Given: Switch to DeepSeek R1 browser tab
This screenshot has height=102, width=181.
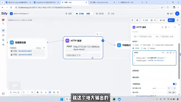Looking at the screenshot, I should click(46, 2).
